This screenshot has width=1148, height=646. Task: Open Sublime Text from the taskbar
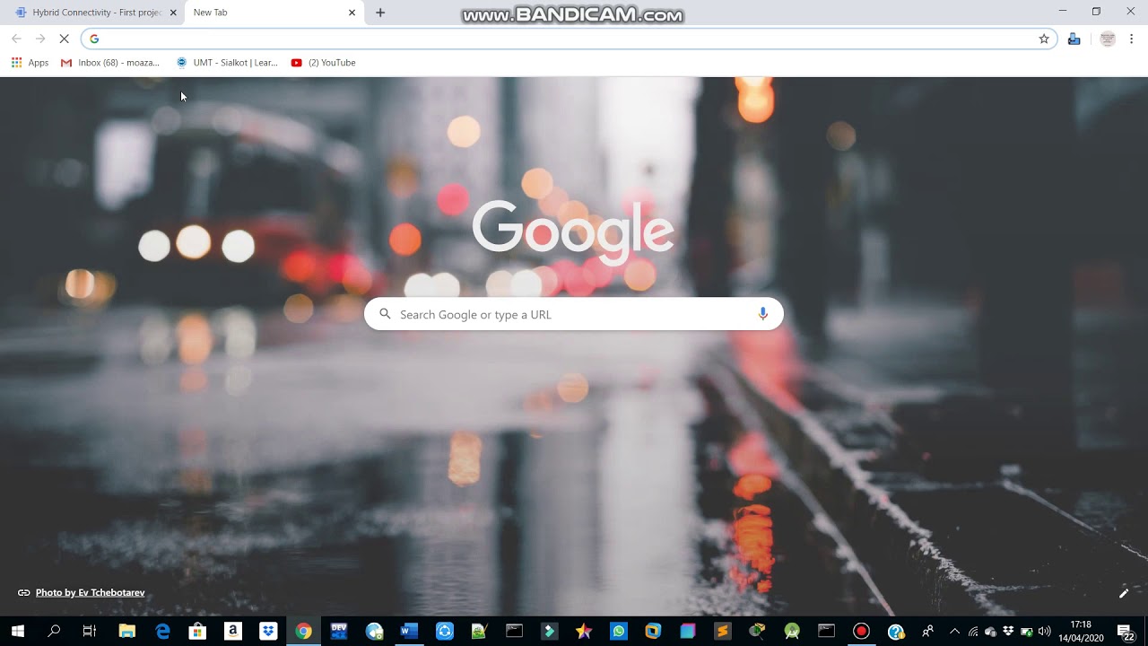pos(723,631)
